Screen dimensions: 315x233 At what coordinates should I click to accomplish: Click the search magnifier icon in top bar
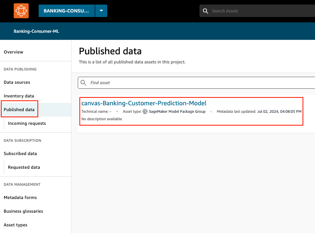coord(205,11)
